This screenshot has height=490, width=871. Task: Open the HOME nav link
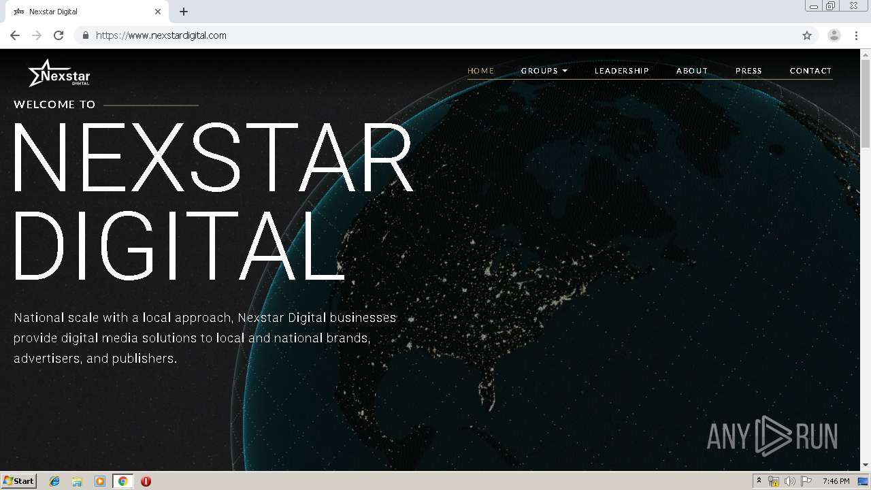point(480,71)
